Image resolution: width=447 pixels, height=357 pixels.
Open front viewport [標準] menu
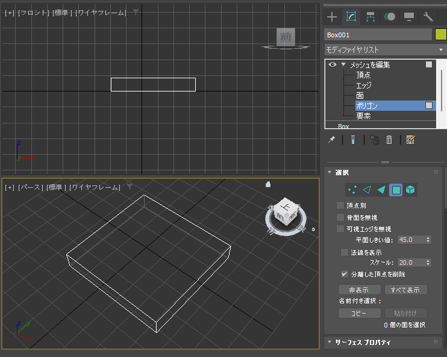click(63, 13)
